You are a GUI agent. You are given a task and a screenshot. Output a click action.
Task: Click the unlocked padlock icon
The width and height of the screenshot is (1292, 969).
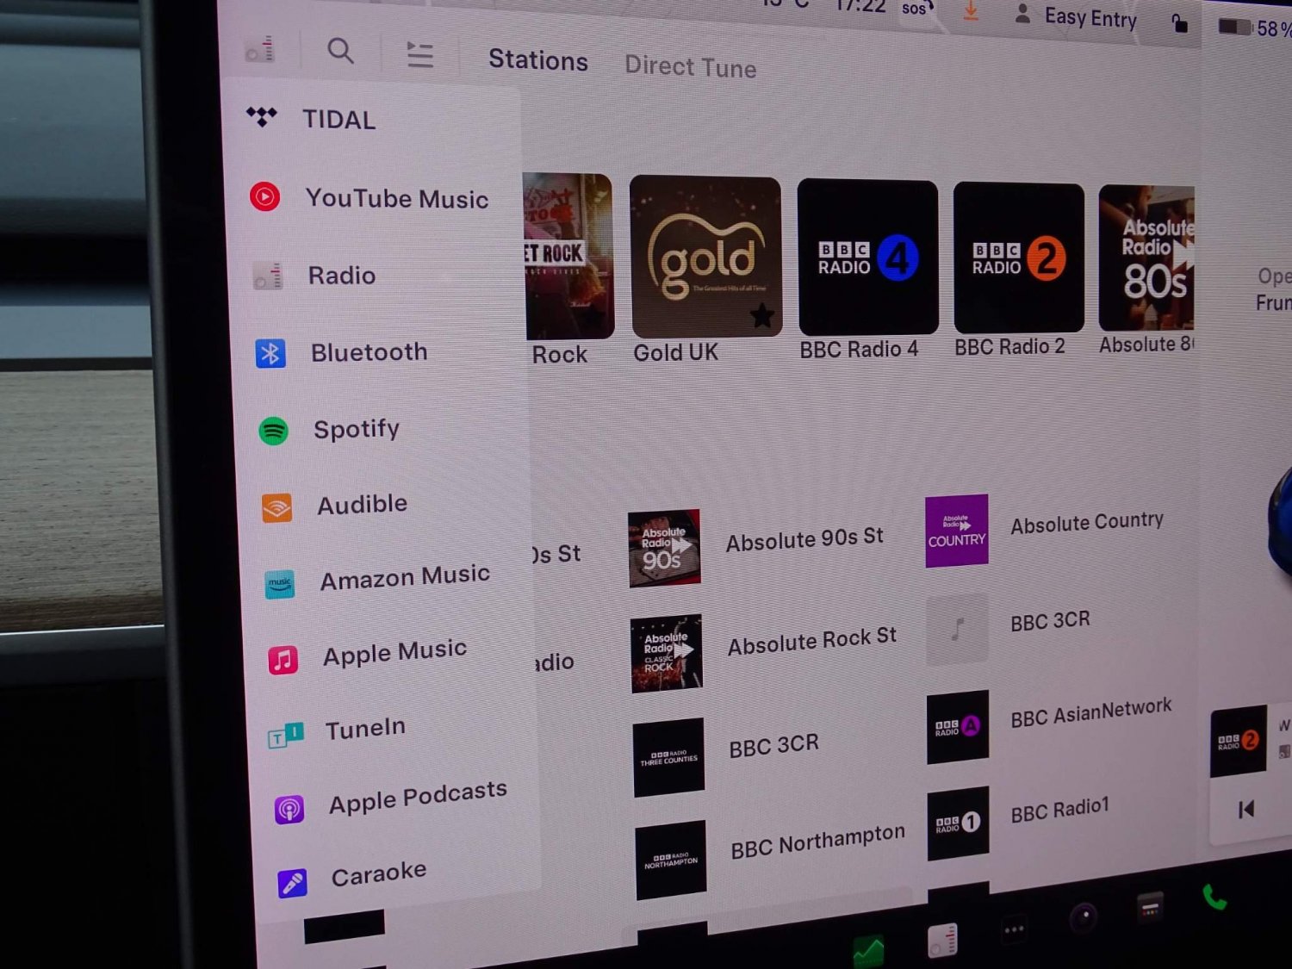coord(1179,22)
